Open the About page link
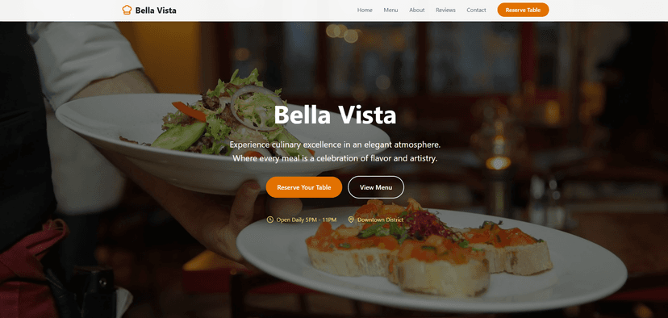The image size is (668, 318). click(416, 10)
